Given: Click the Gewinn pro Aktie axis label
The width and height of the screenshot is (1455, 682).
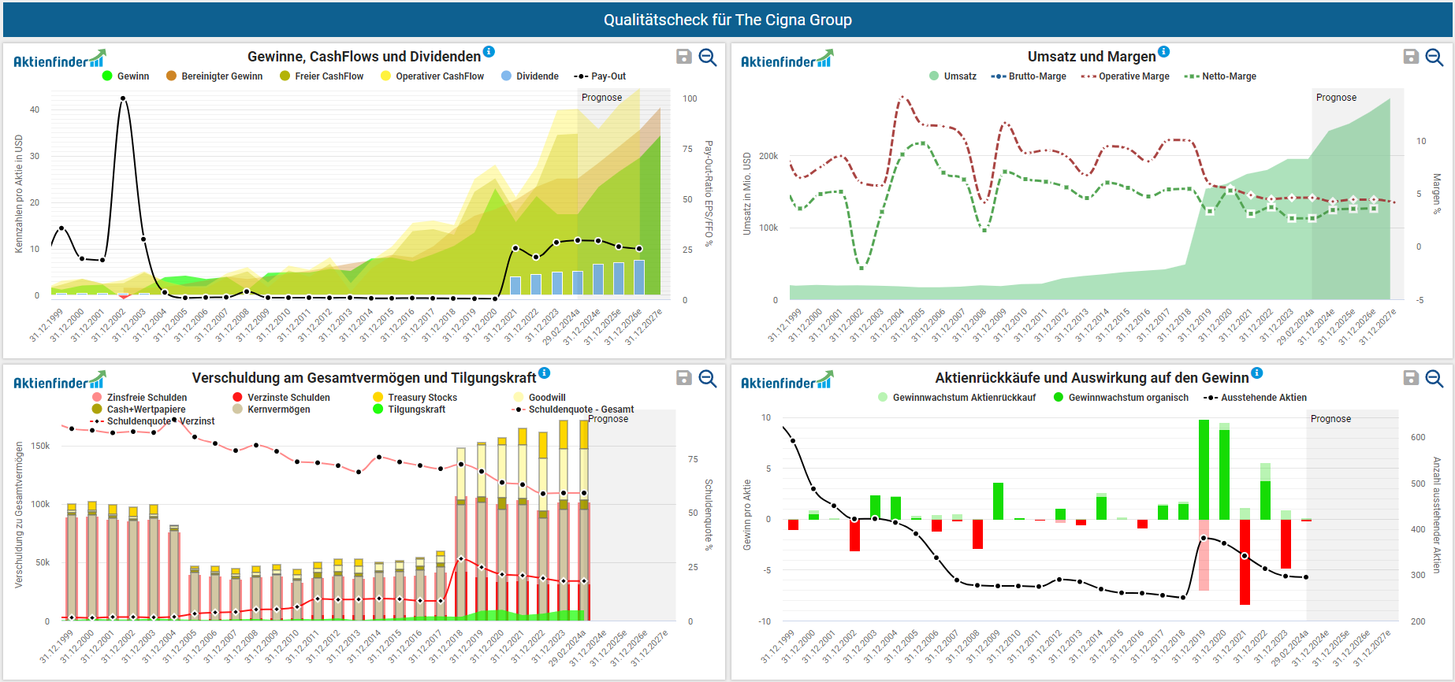Looking at the screenshot, I should coord(747,515).
